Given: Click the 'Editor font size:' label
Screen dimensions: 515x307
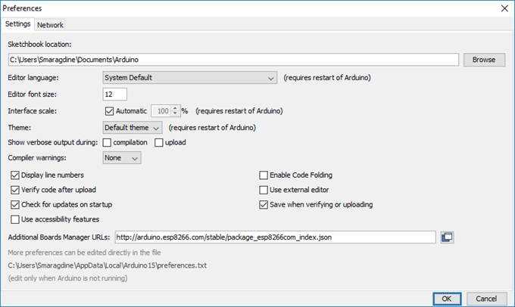Looking at the screenshot, I should [x=32, y=95].
